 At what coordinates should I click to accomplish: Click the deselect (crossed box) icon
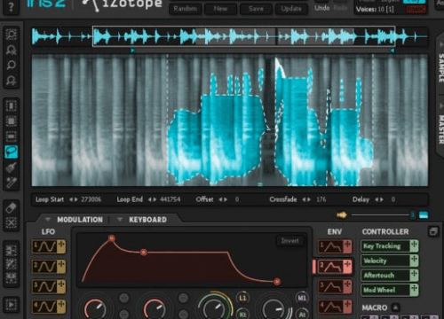click(x=12, y=223)
